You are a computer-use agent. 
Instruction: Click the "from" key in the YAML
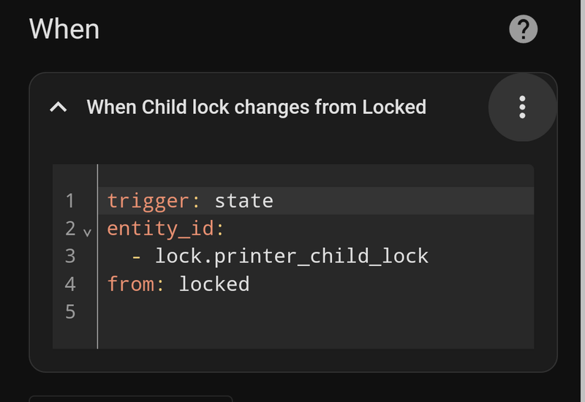coord(131,284)
